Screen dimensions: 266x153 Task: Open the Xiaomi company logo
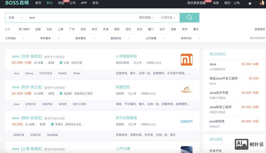pyautogui.click(x=187, y=60)
